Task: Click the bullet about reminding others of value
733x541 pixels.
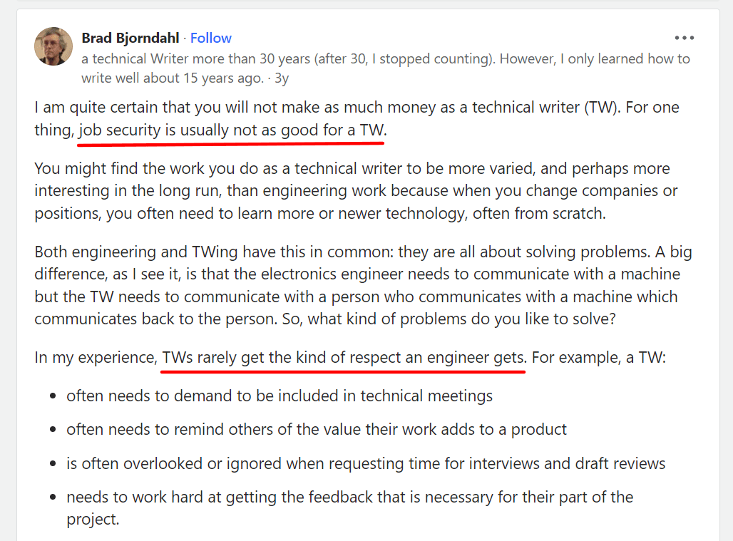Action: [317, 429]
